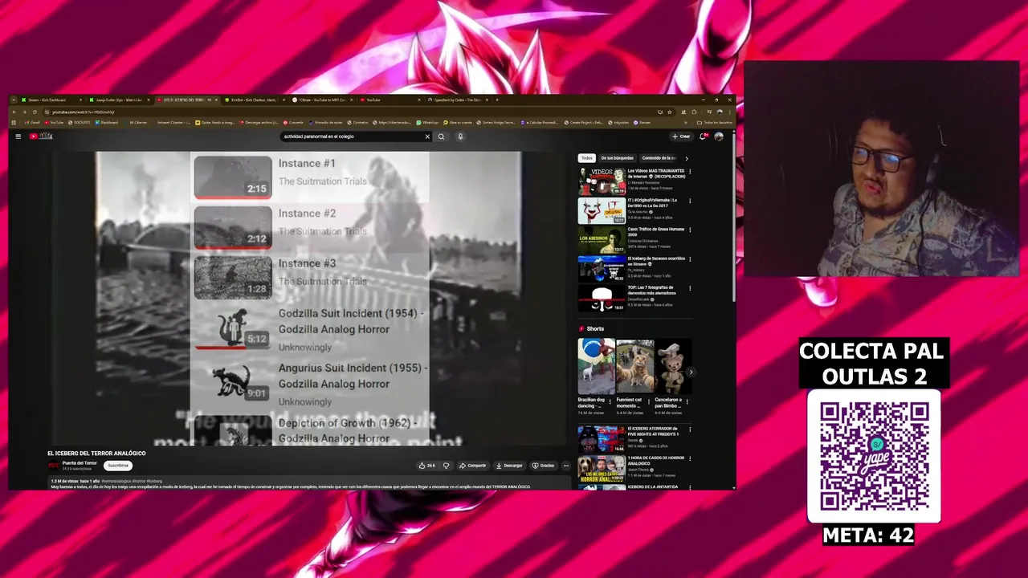Like the video with 26 k thumbs-up
Screen dimensions: 1028x578
pos(426,466)
